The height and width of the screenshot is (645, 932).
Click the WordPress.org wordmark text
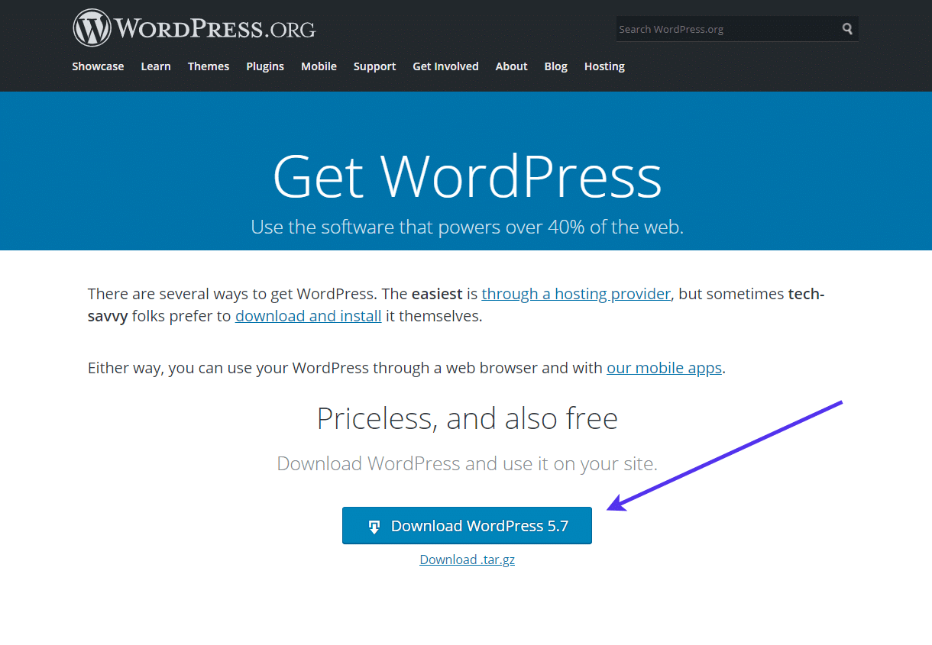coord(214,27)
